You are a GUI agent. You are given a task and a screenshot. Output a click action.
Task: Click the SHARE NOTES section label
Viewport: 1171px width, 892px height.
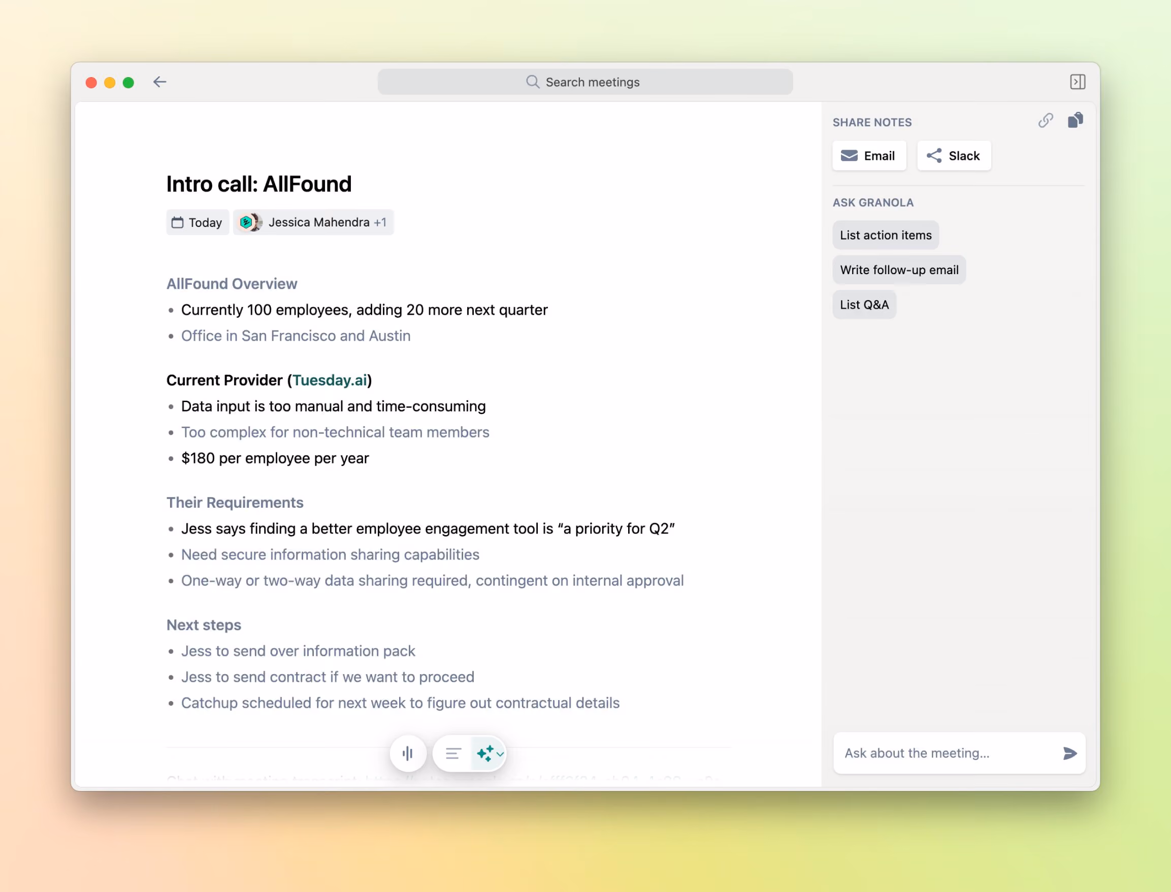871,123
